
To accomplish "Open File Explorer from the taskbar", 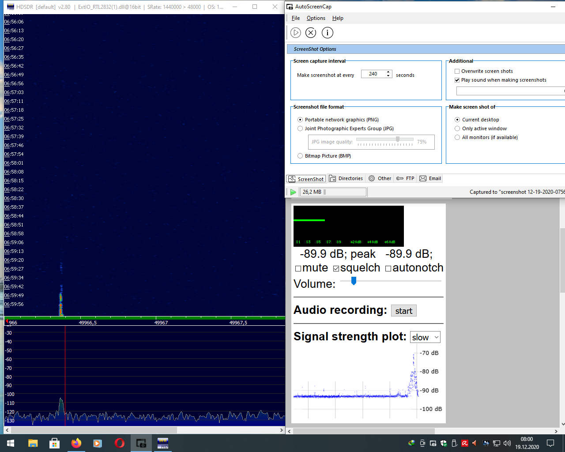I will click(x=33, y=443).
